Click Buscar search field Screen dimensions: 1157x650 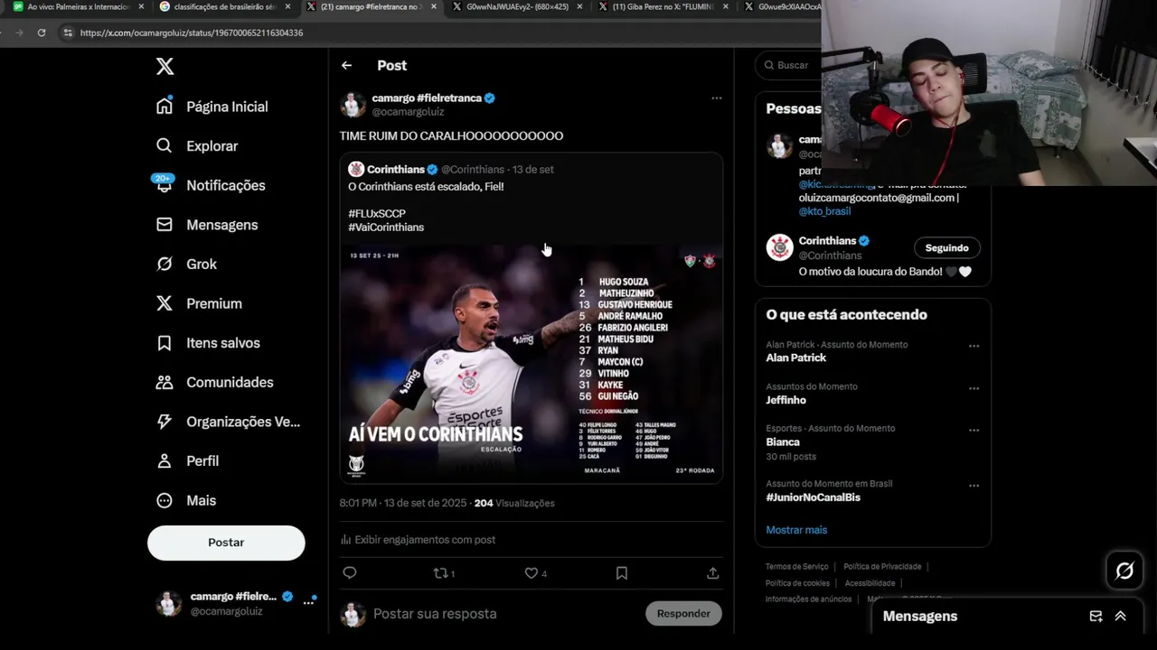pos(788,65)
